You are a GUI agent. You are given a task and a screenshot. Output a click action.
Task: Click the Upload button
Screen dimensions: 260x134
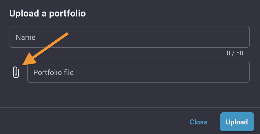[237, 122]
